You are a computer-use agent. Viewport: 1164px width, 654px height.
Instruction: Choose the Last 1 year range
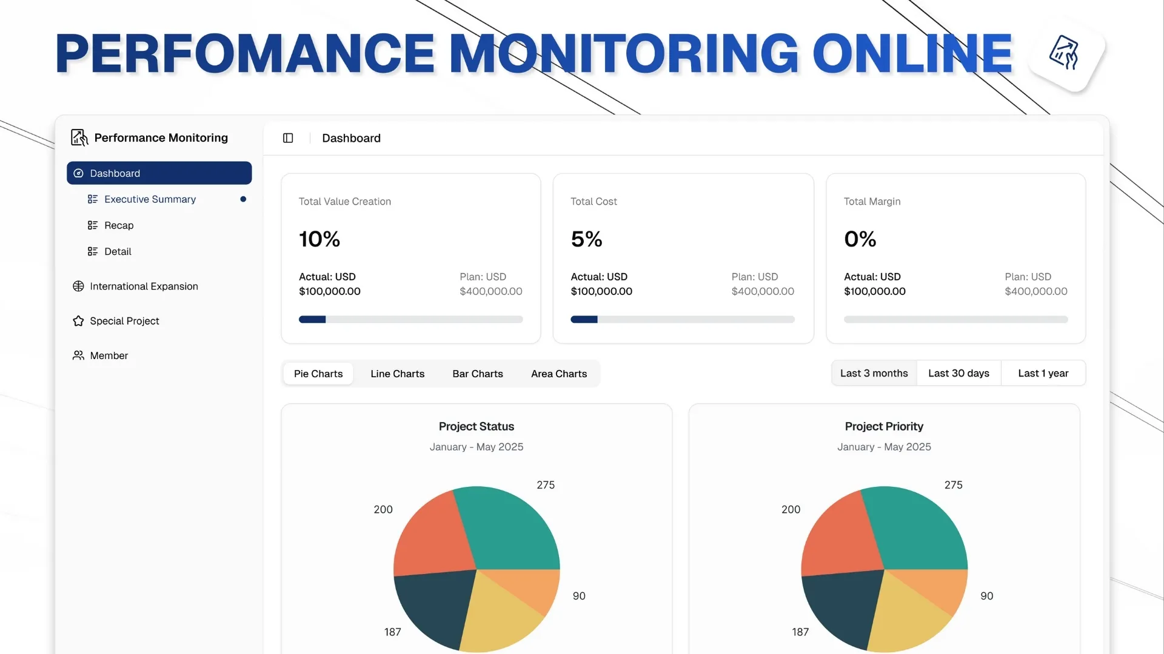(1043, 373)
